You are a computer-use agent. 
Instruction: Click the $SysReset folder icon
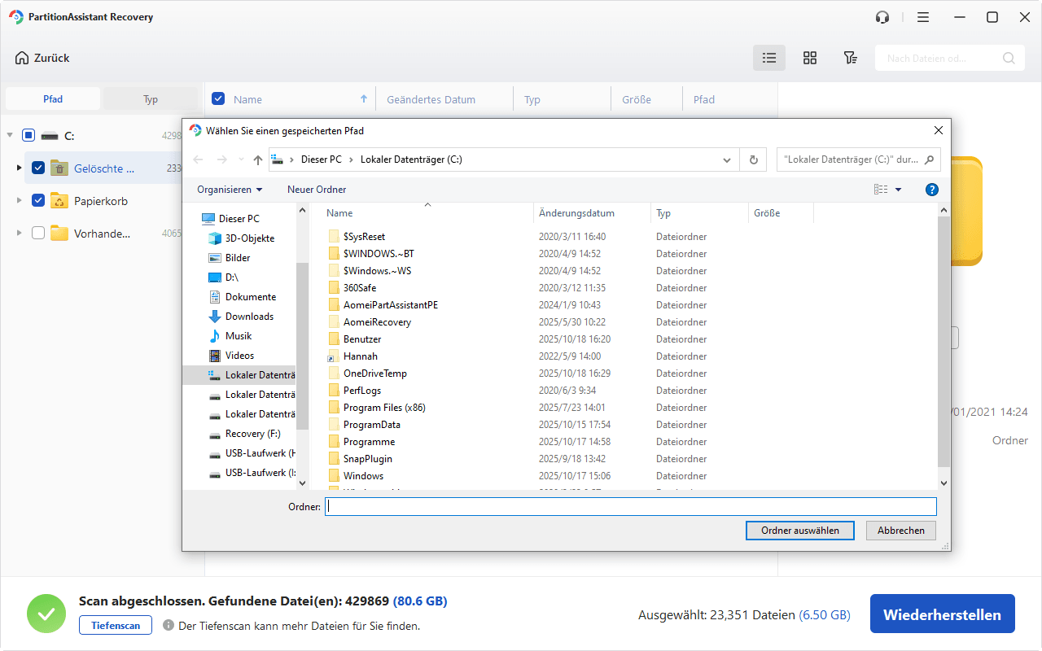334,237
